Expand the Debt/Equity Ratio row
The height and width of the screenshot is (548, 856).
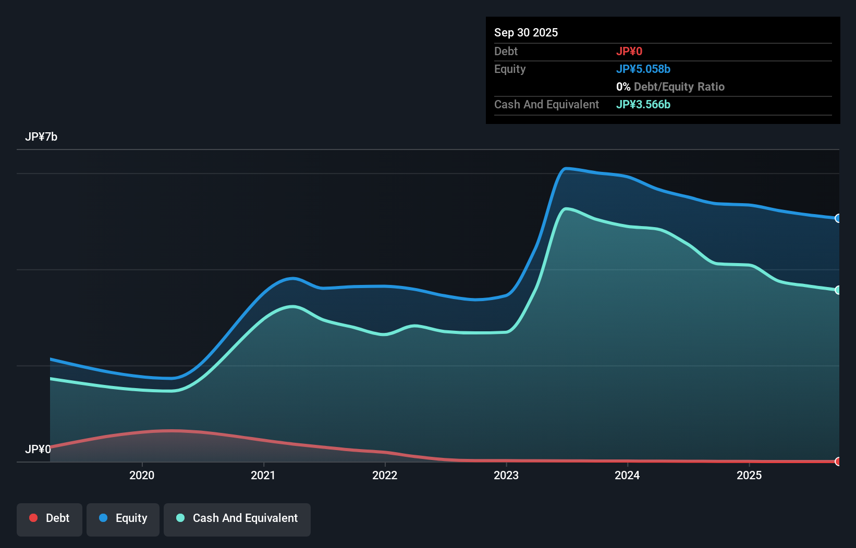pos(670,86)
